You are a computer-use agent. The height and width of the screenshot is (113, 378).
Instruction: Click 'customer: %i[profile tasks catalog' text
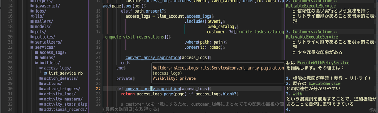(245, 32)
